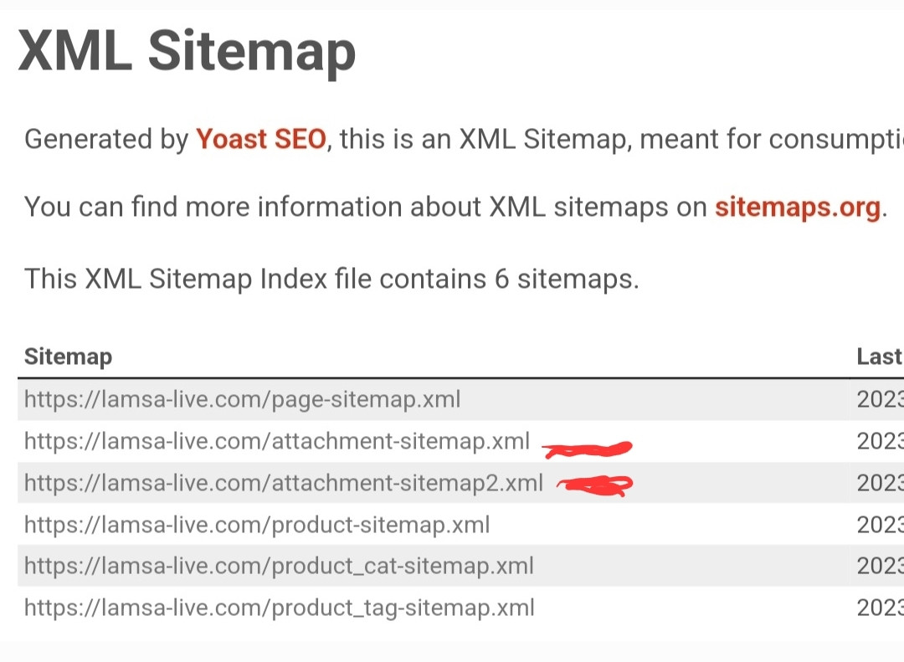This screenshot has height=662, width=904.
Task: Open the page-sitemap.xml link
Action: pos(242,399)
